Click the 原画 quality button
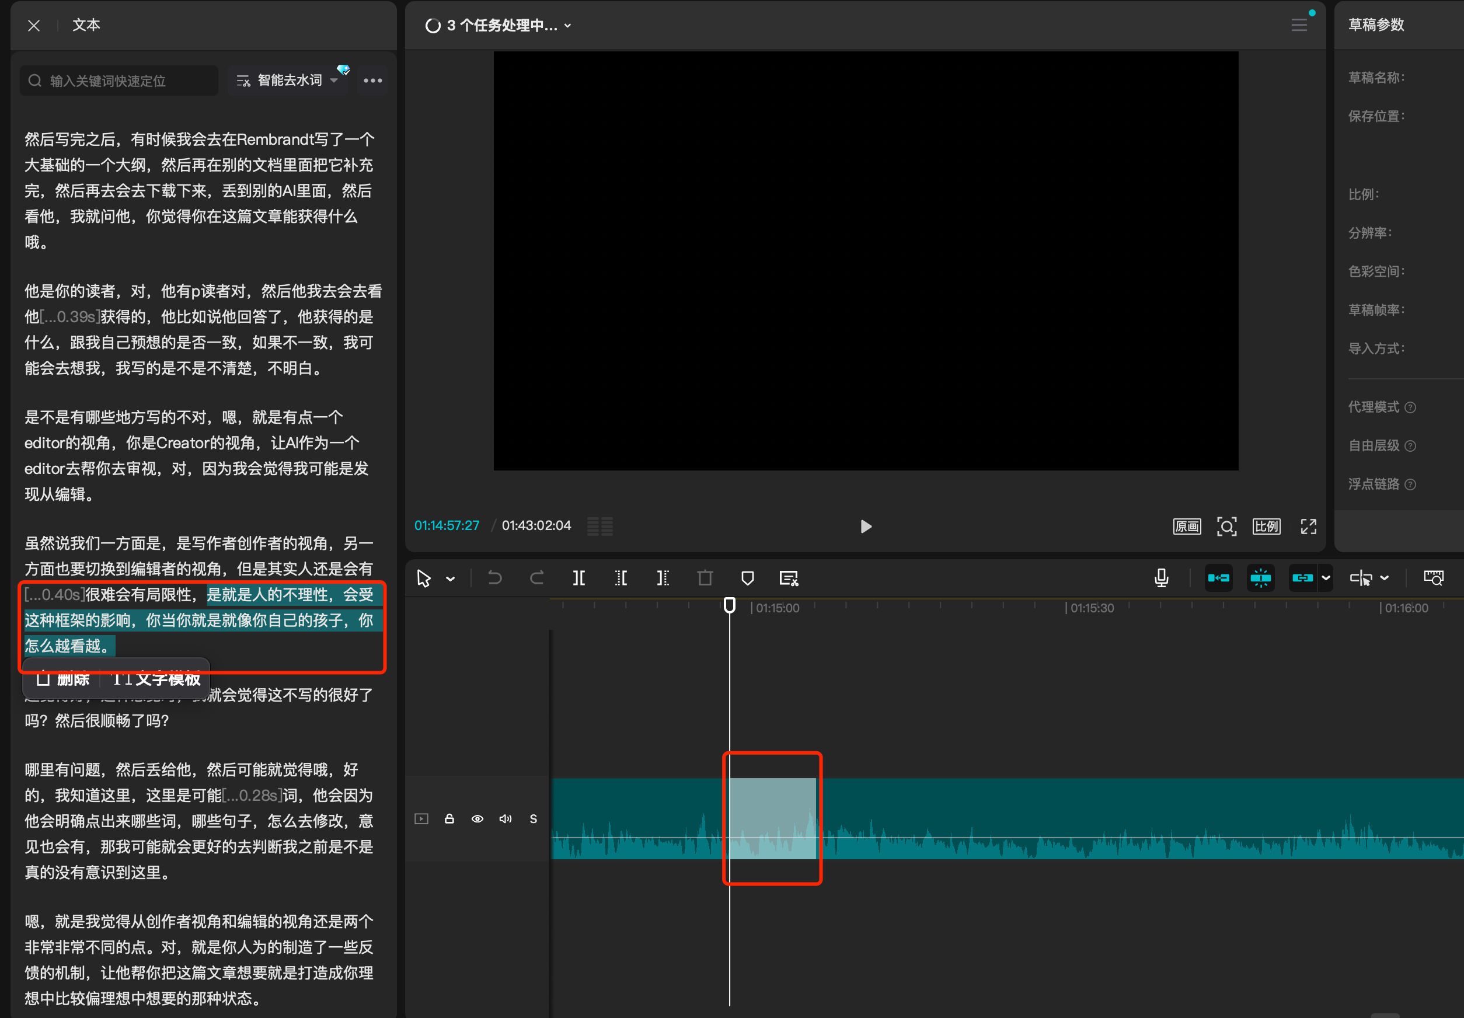 point(1187,527)
